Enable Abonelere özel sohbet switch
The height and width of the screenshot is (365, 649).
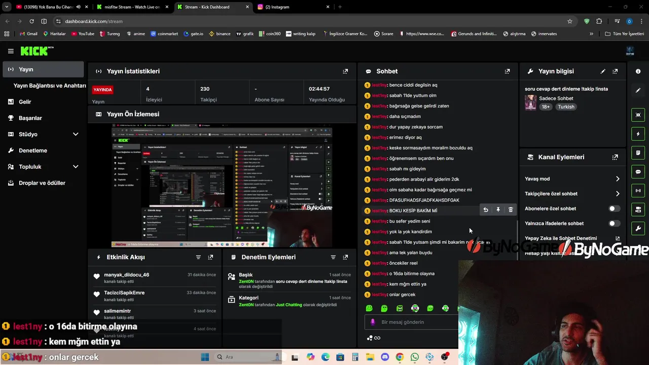614,208
